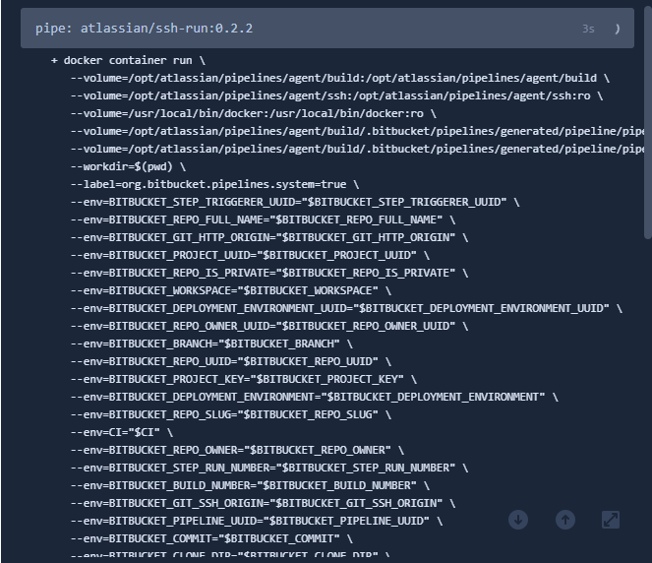Screen dimensions: 652x563
Task: Click the BITBUCKET_REPO_OWNER_UUID env line
Action: 269,326
